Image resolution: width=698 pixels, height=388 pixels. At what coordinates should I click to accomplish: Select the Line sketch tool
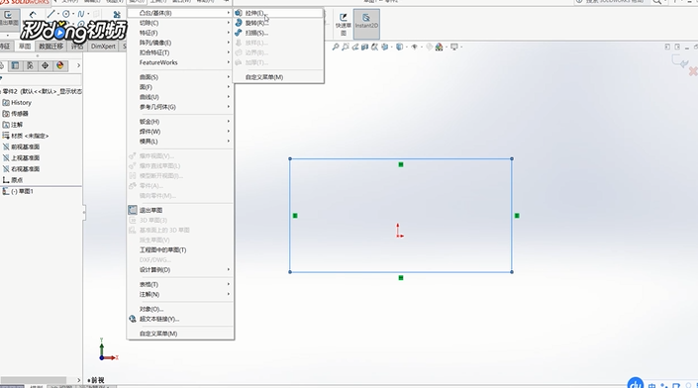(50, 14)
